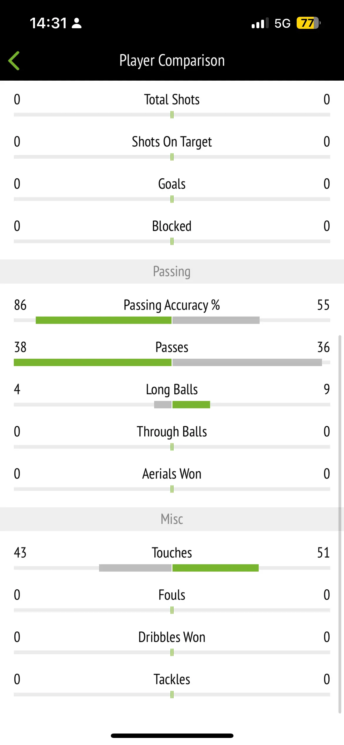Tap the green Long Balls bar
Image resolution: width=344 pixels, height=745 pixels.
(191, 405)
